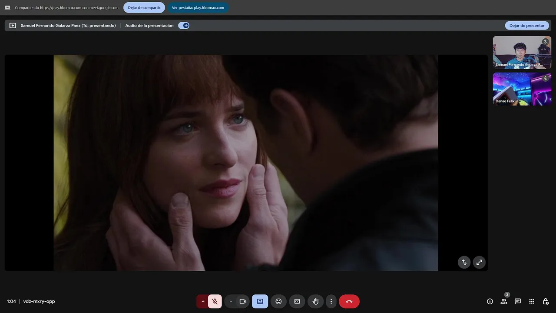Open meeting details info icon
Screen dimensions: 556x313
coord(490,301)
